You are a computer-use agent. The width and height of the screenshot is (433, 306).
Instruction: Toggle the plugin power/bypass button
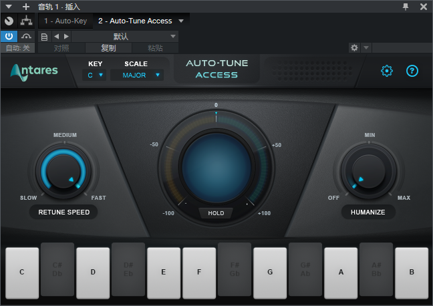coord(9,36)
